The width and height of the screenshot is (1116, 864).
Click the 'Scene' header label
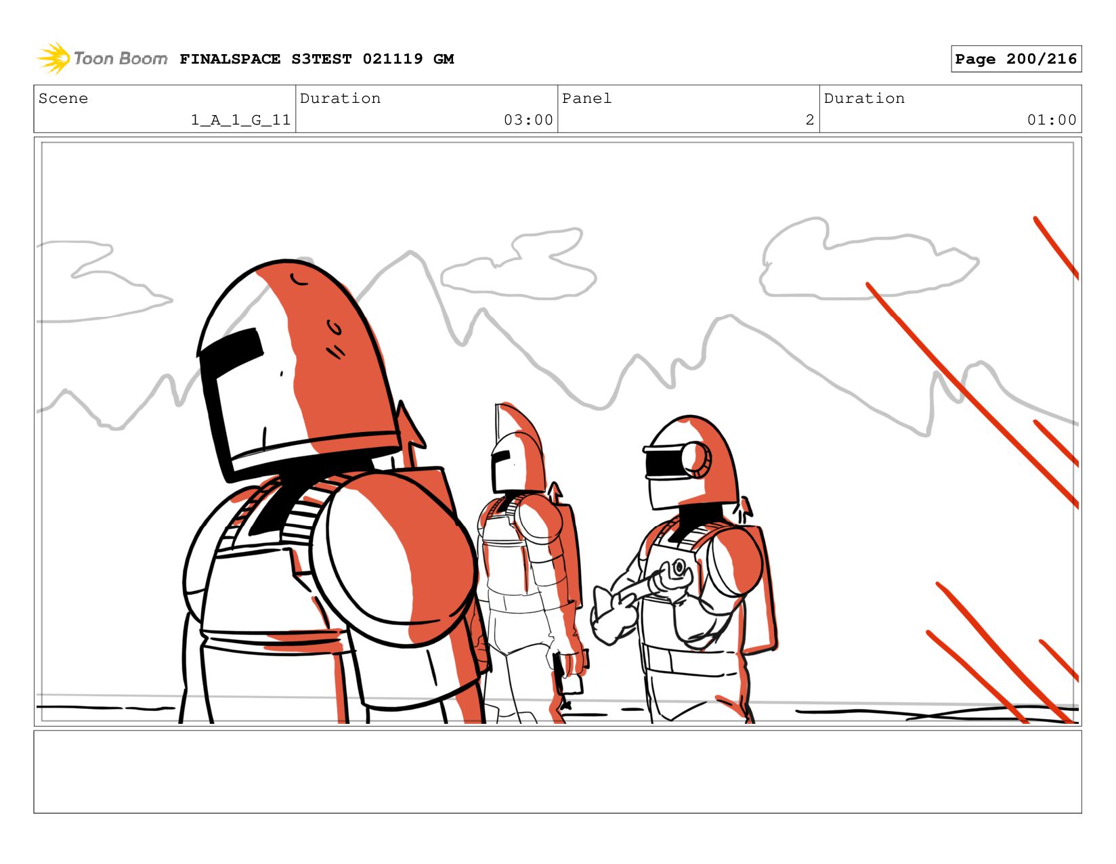pyautogui.click(x=63, y=98)
